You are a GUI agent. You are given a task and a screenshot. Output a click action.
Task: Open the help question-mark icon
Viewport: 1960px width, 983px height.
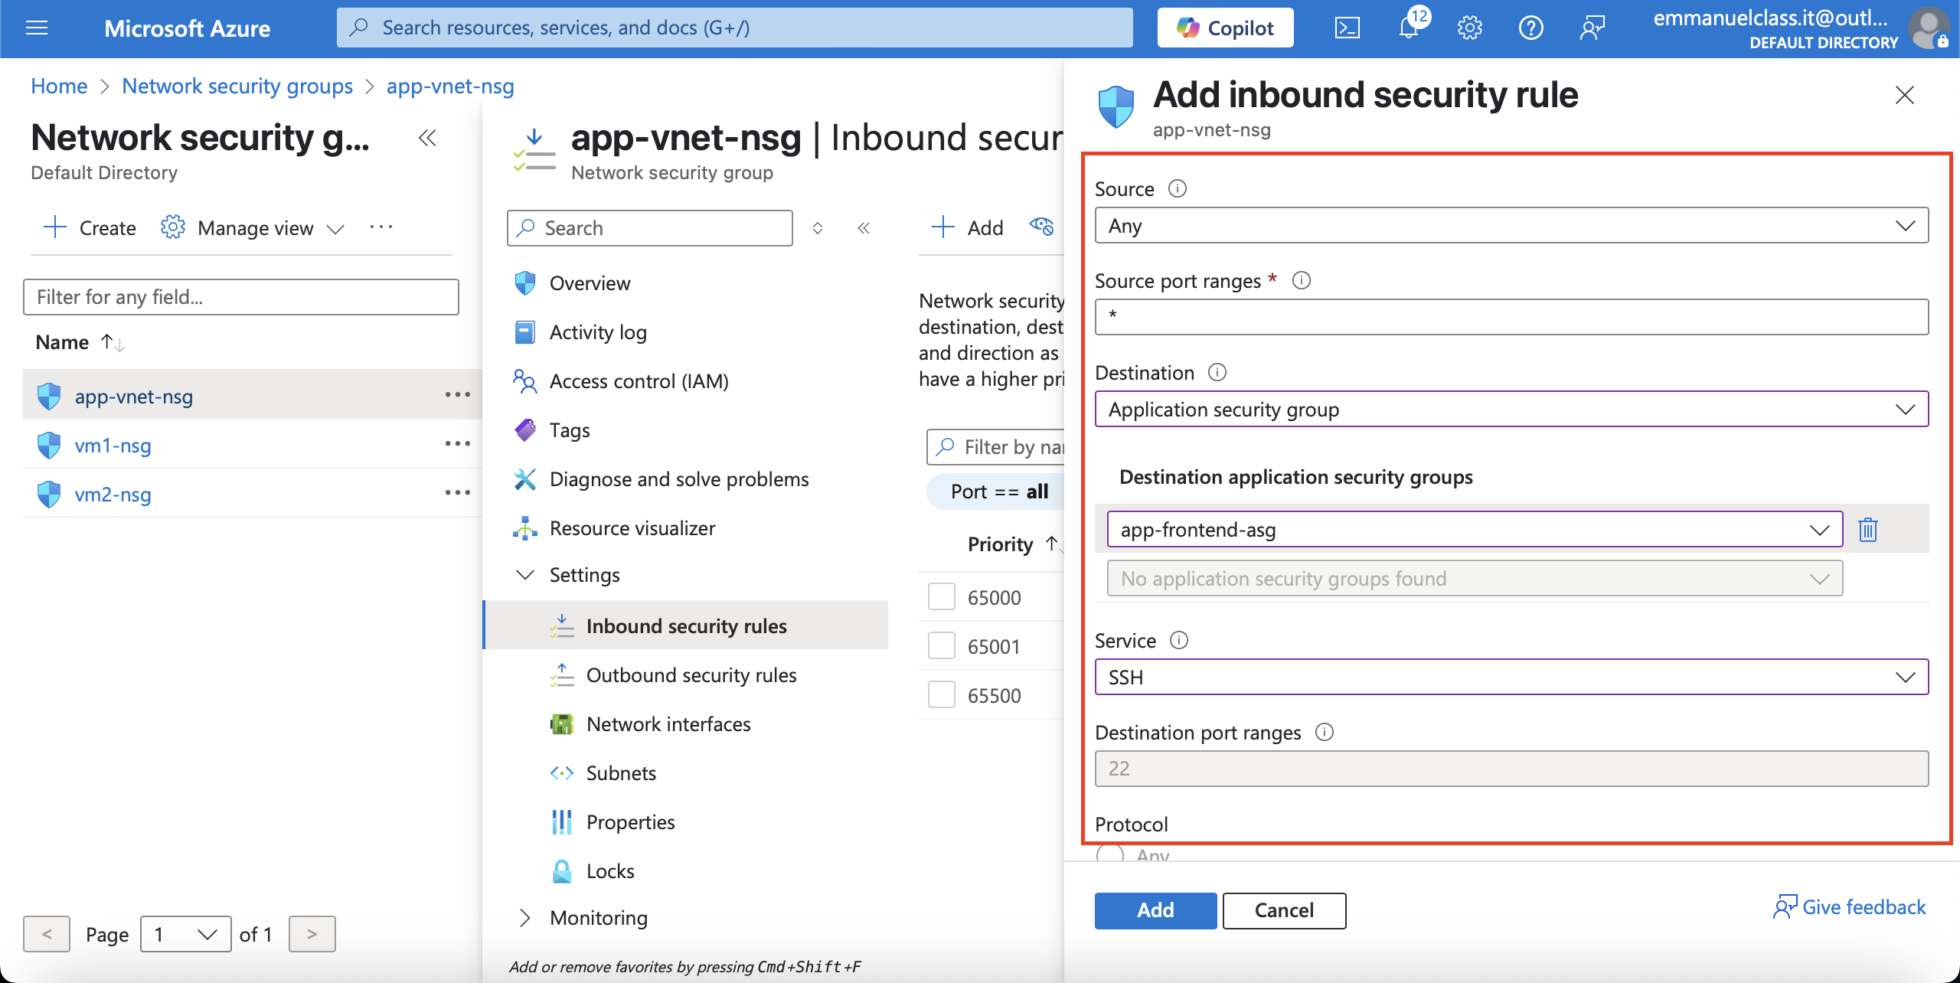1530,28
